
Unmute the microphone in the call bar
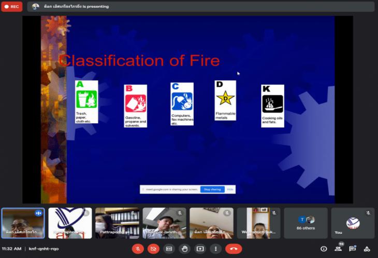[138, 249]
